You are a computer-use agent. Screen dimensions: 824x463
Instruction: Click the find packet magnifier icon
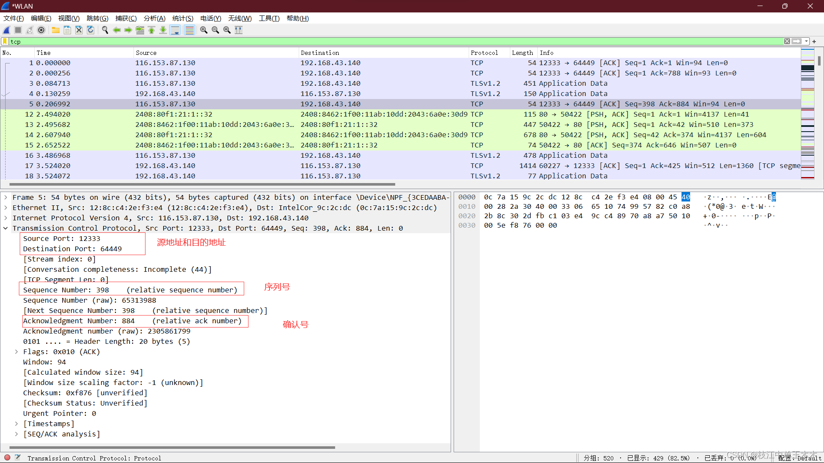(x=105, y=30)
